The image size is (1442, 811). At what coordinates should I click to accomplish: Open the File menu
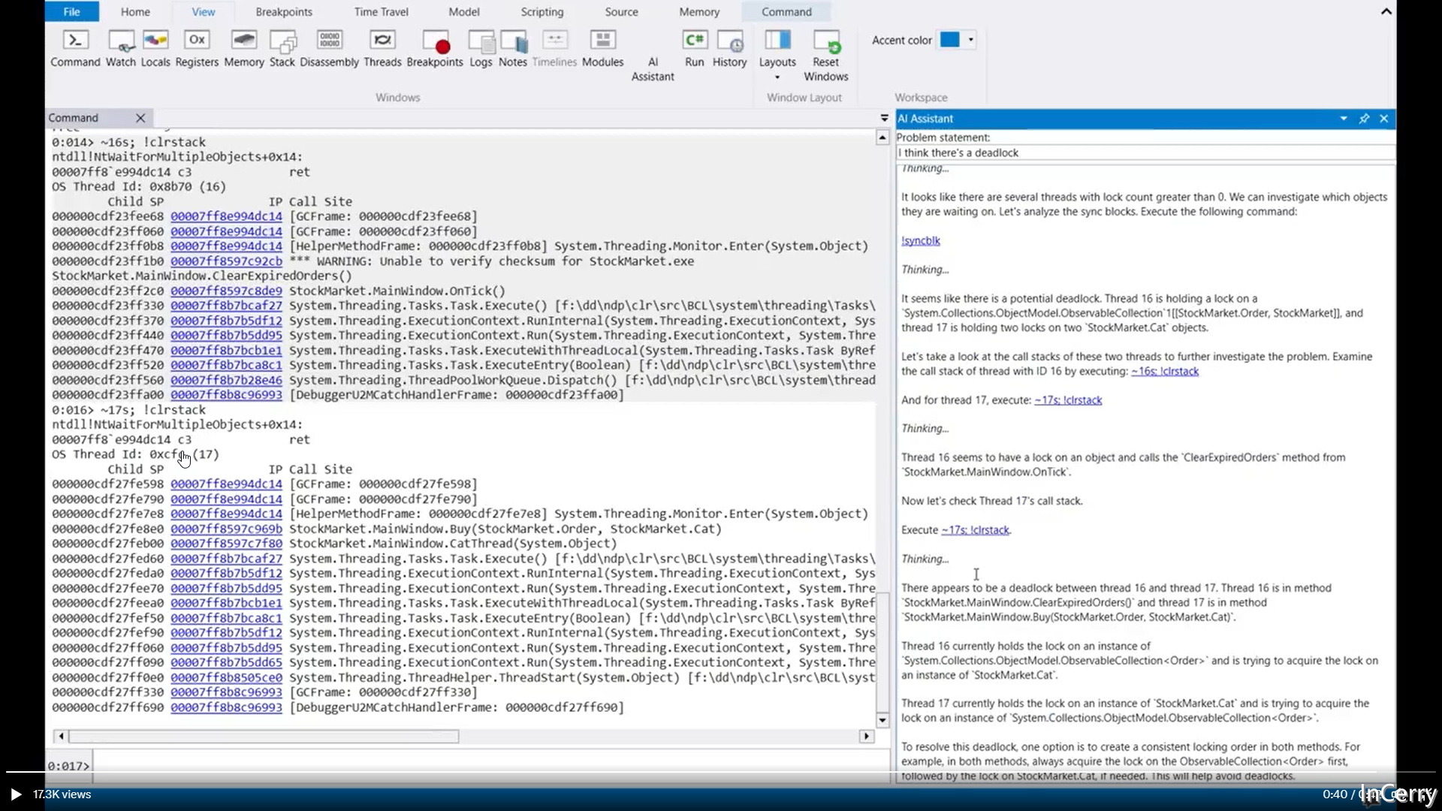(72, 11)
